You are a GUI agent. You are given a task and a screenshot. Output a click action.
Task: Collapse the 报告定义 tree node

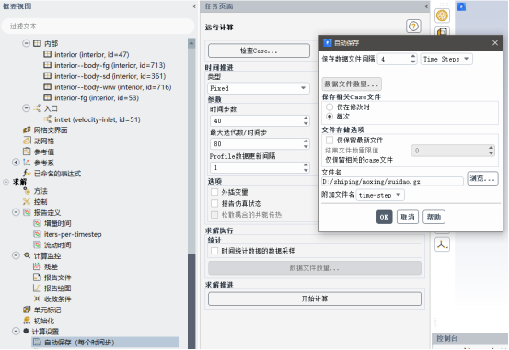[16, 212]
